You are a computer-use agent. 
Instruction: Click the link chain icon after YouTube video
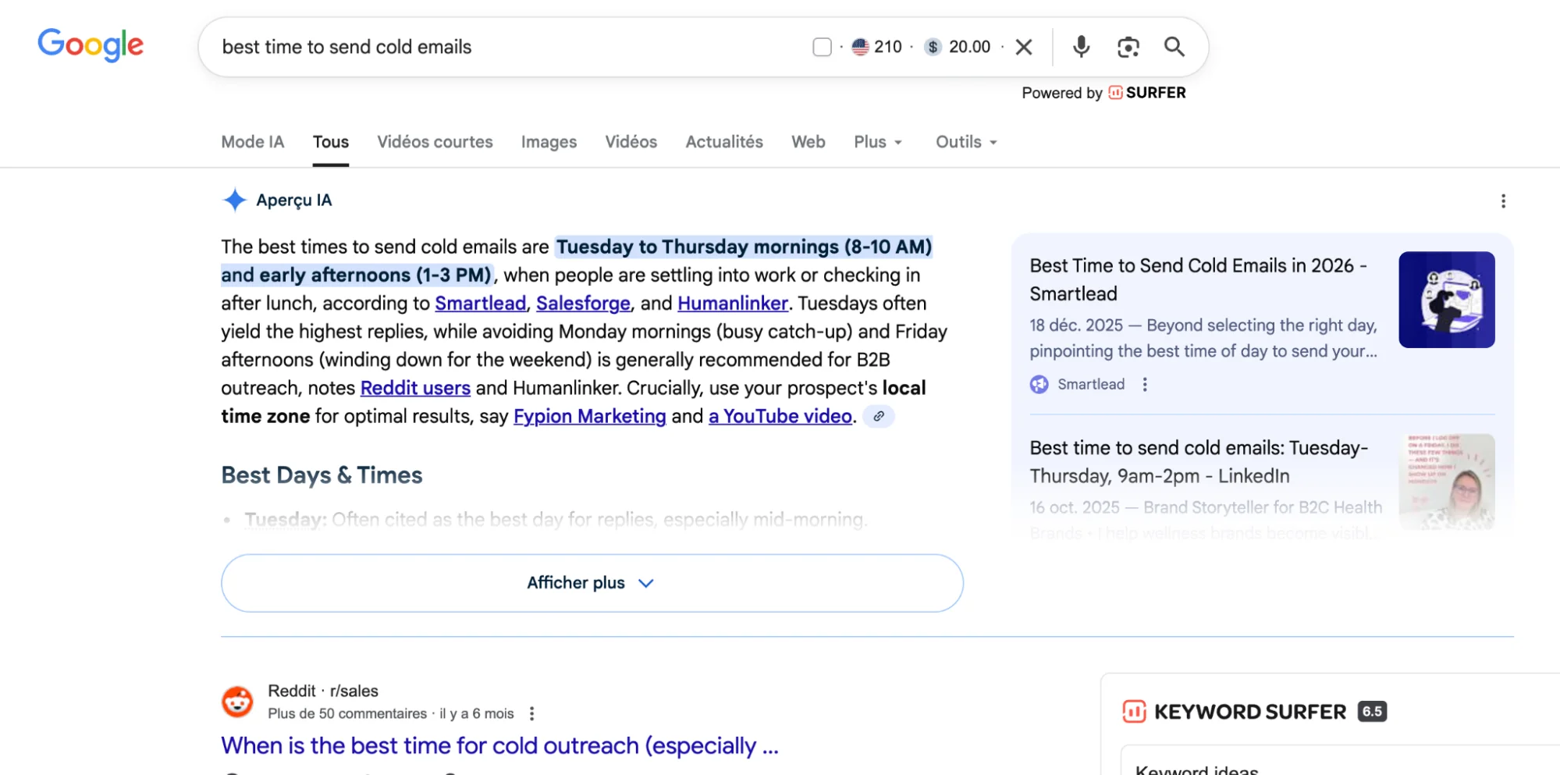coord(879,416)
